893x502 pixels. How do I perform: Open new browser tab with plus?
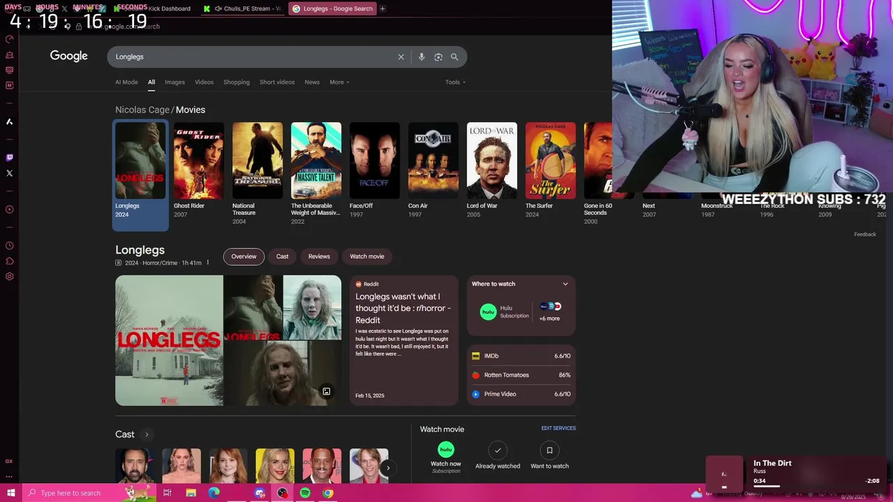pos(382,8)
